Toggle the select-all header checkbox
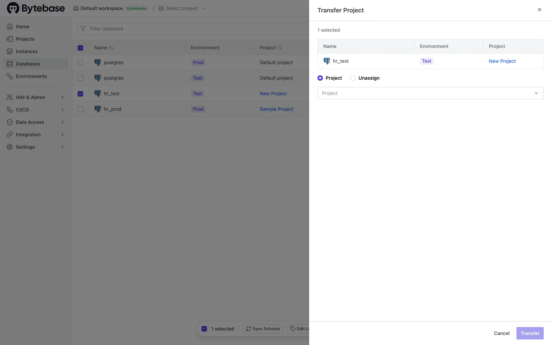 (x=80, y=48)
